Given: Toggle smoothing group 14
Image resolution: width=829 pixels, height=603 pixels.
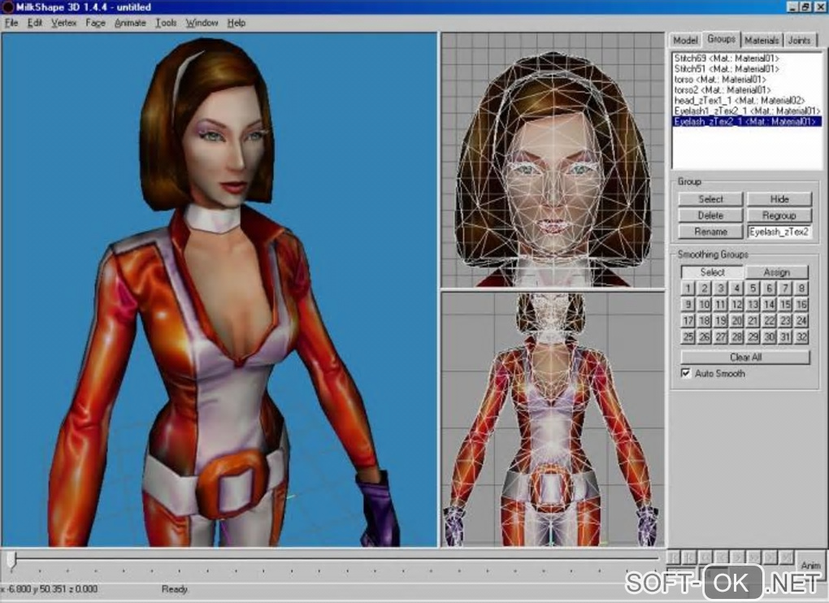Looking at the screenshot, I should tap(769, 305).
